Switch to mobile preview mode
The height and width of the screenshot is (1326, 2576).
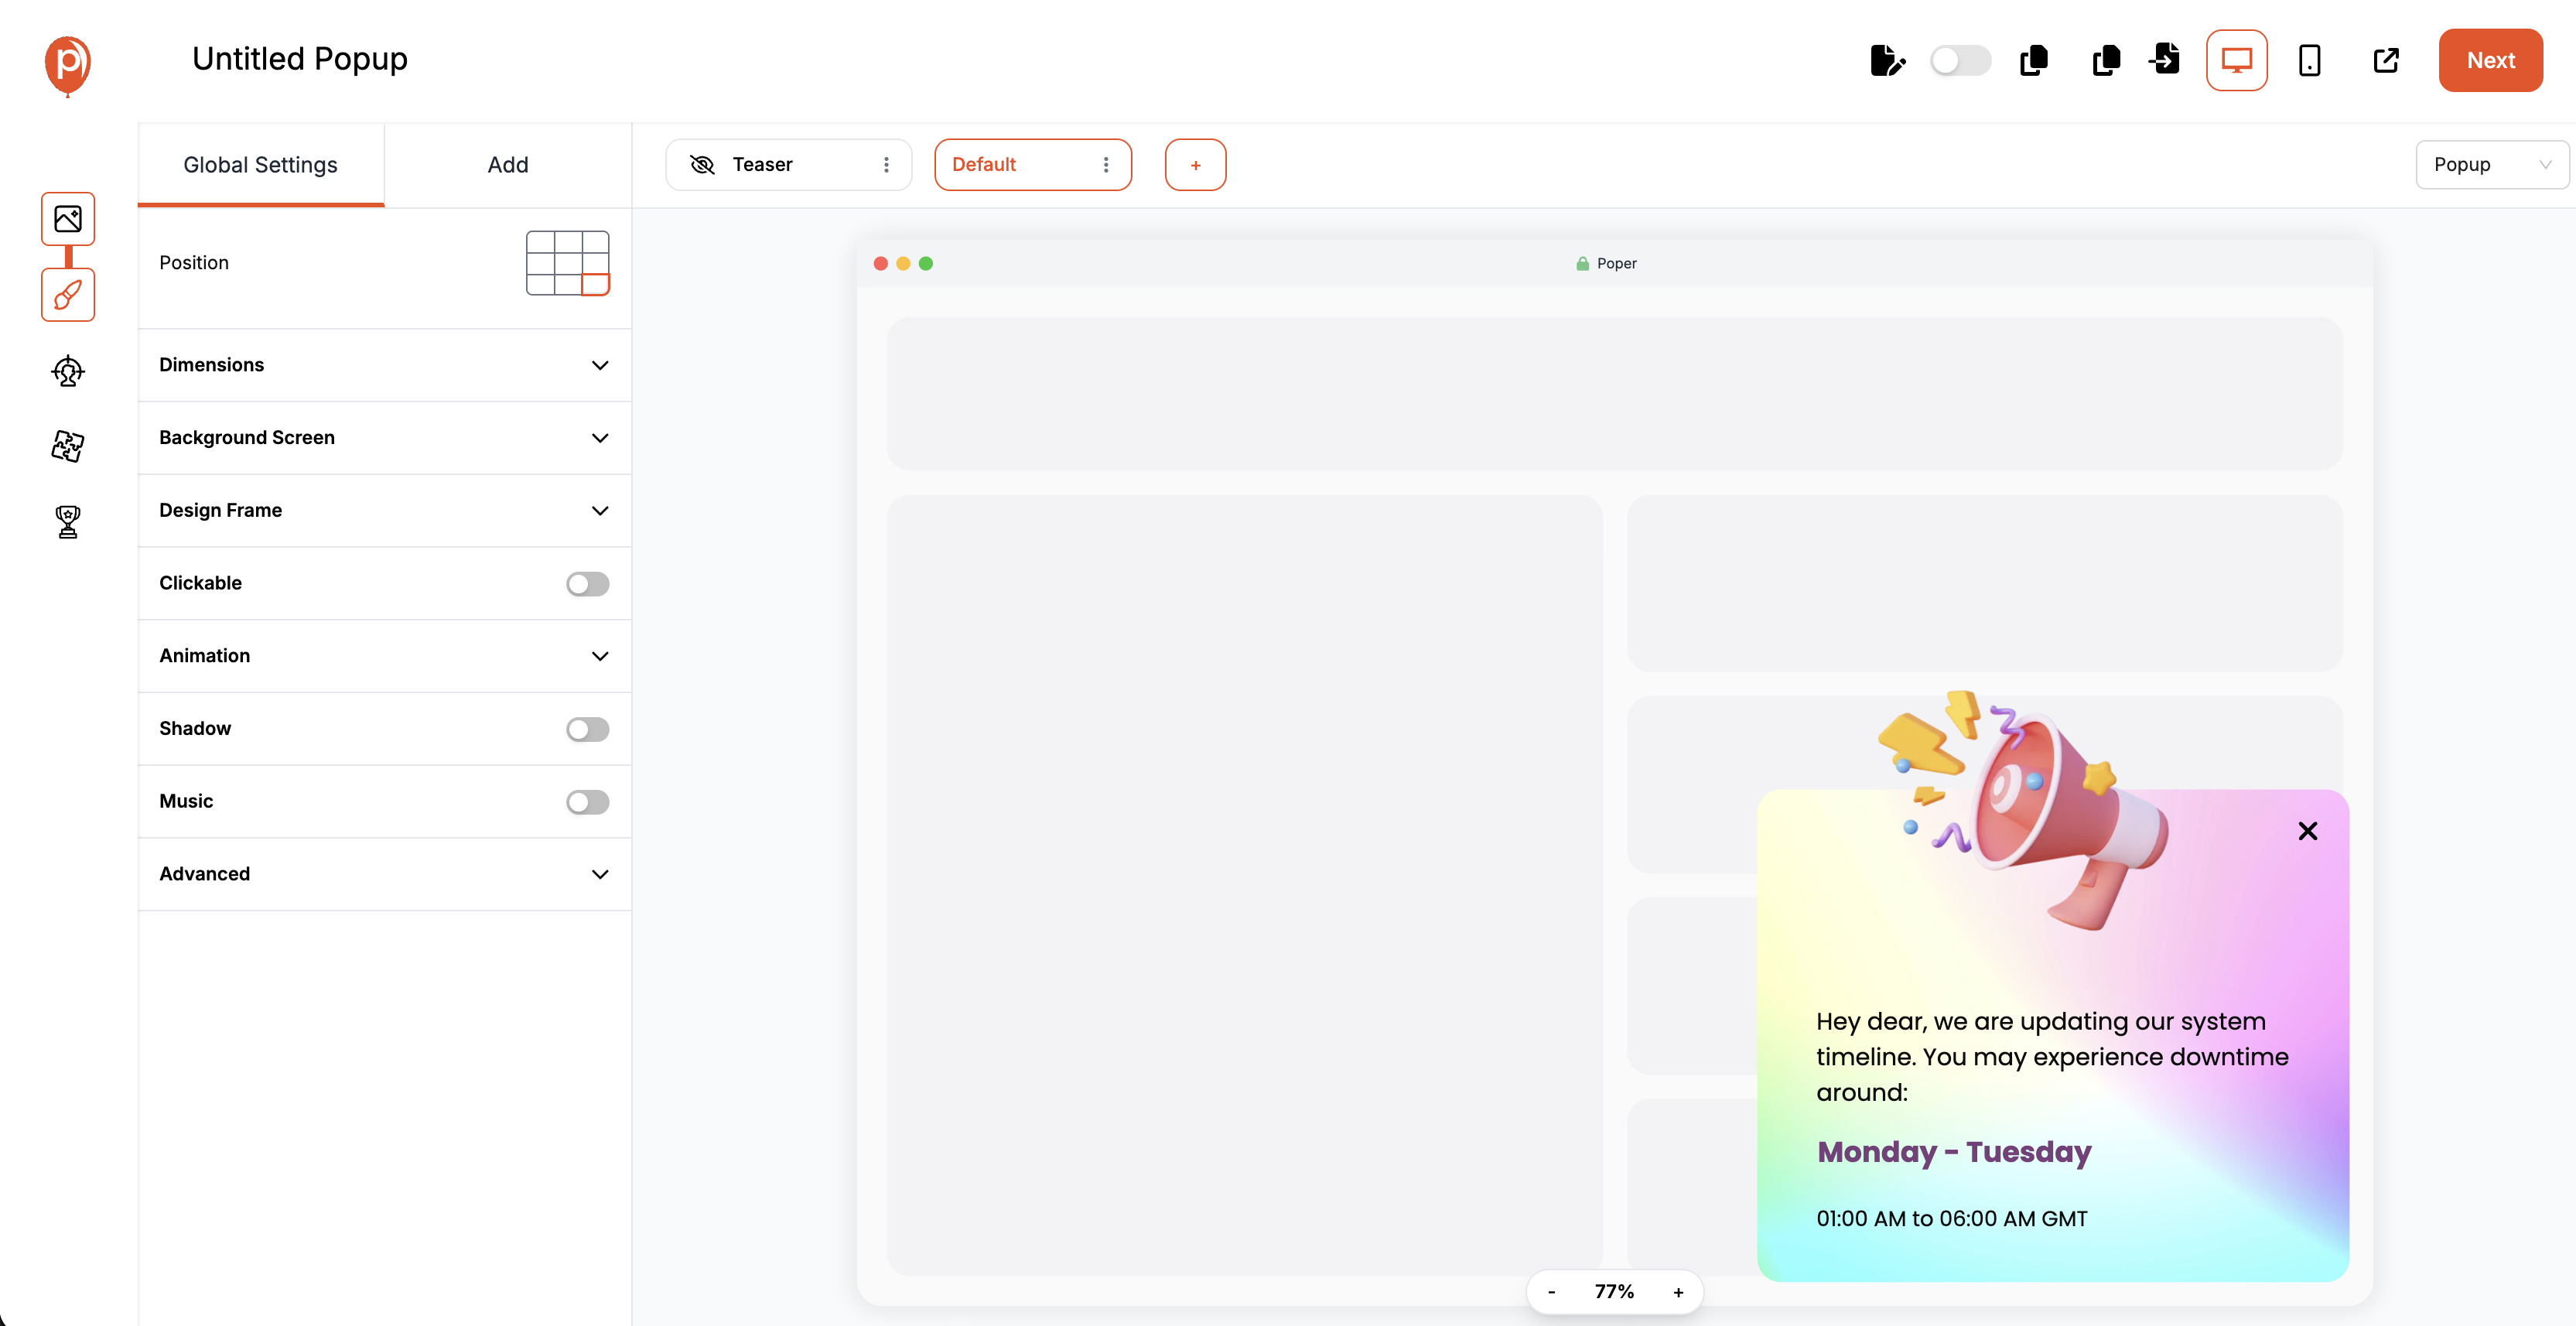pyautogui.click(x=2310, y=60)
